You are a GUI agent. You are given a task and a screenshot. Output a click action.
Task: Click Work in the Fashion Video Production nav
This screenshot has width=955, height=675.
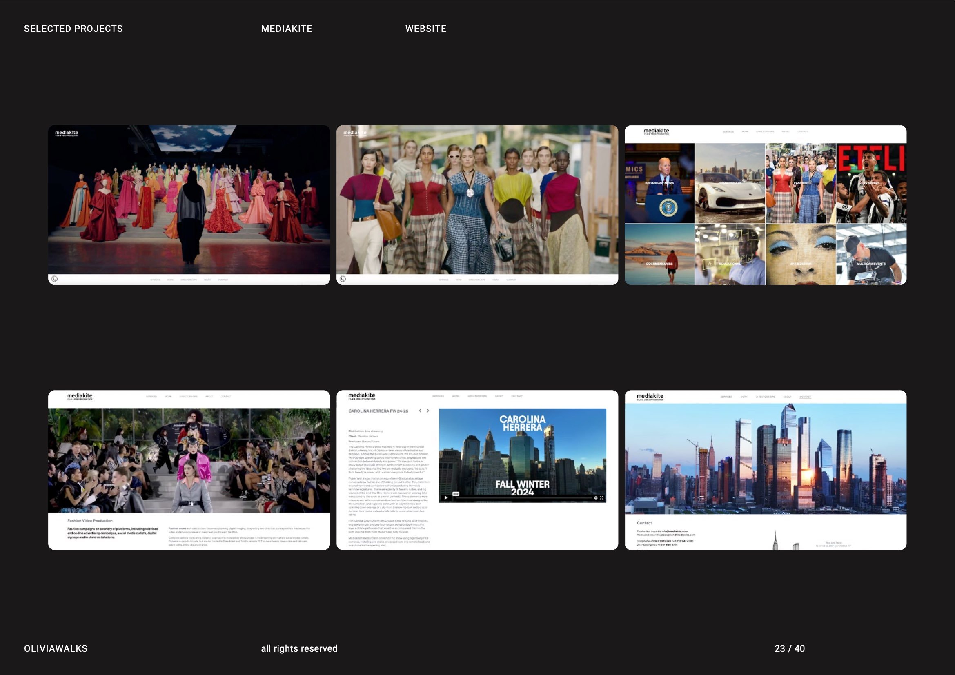click(x=168, y=397)
